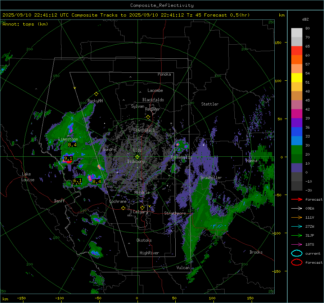Click the Calgary city label
This screenshot has height=303, width=324.
(140, 212)
